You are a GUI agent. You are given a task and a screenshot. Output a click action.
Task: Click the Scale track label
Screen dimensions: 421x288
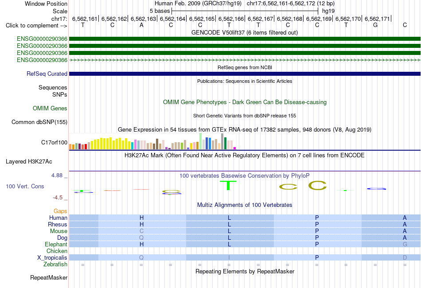60,11
